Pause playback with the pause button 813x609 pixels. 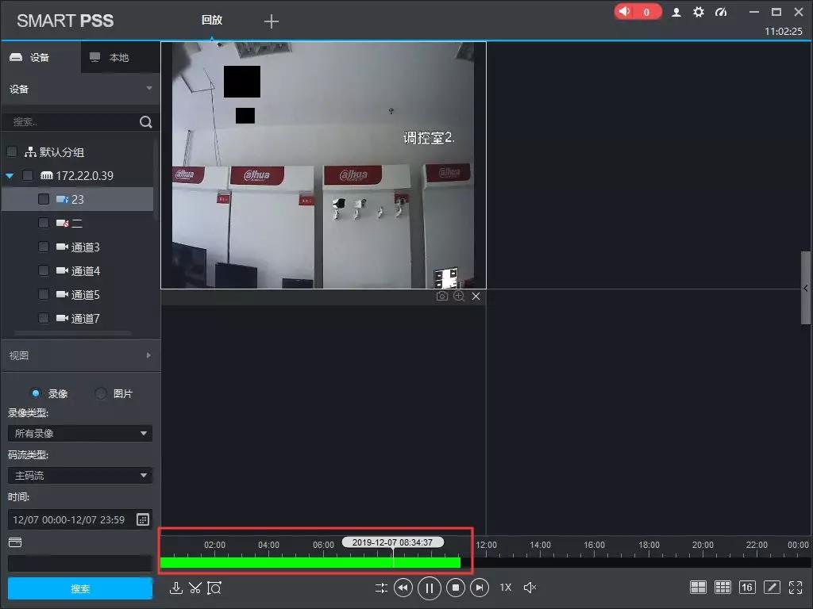pos(429,588)
